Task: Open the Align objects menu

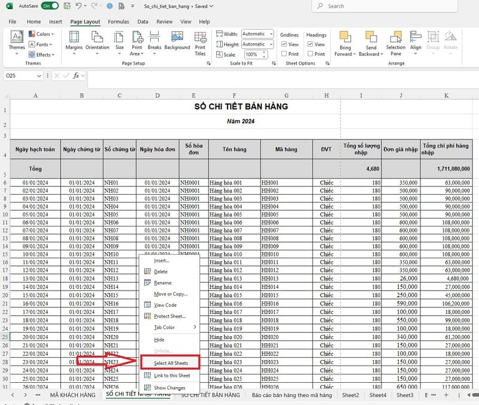Action: tap(416, 43)
